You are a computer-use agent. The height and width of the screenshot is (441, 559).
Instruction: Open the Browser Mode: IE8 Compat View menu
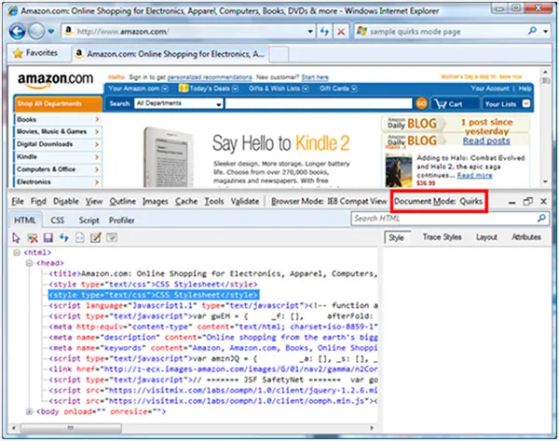tap(329, 201)
